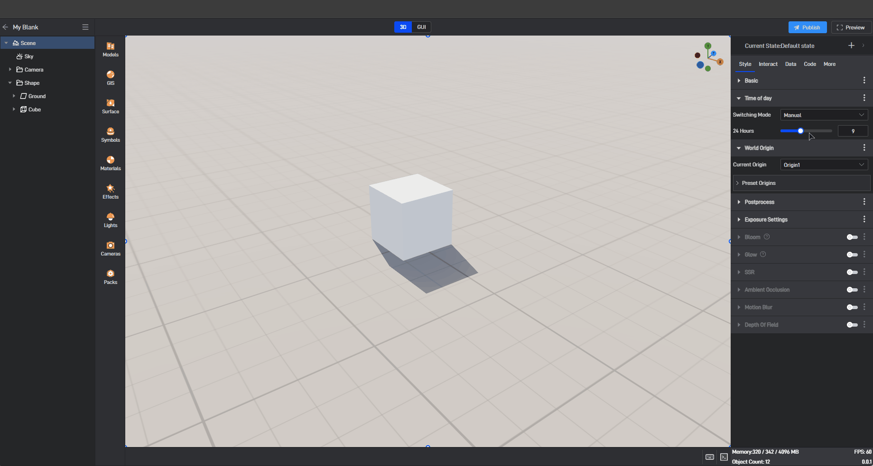The image size is (873, 466).
Task: Open the keyboard shortcuts icon in status bar
Action: click(x=710, y=457)
